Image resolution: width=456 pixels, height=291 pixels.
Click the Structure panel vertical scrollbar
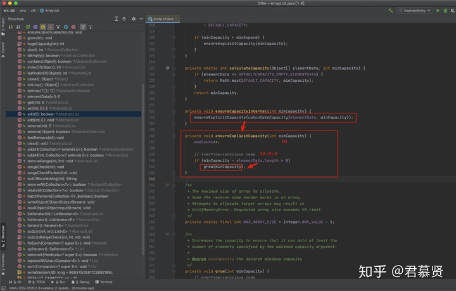click(x=143, y=169)
